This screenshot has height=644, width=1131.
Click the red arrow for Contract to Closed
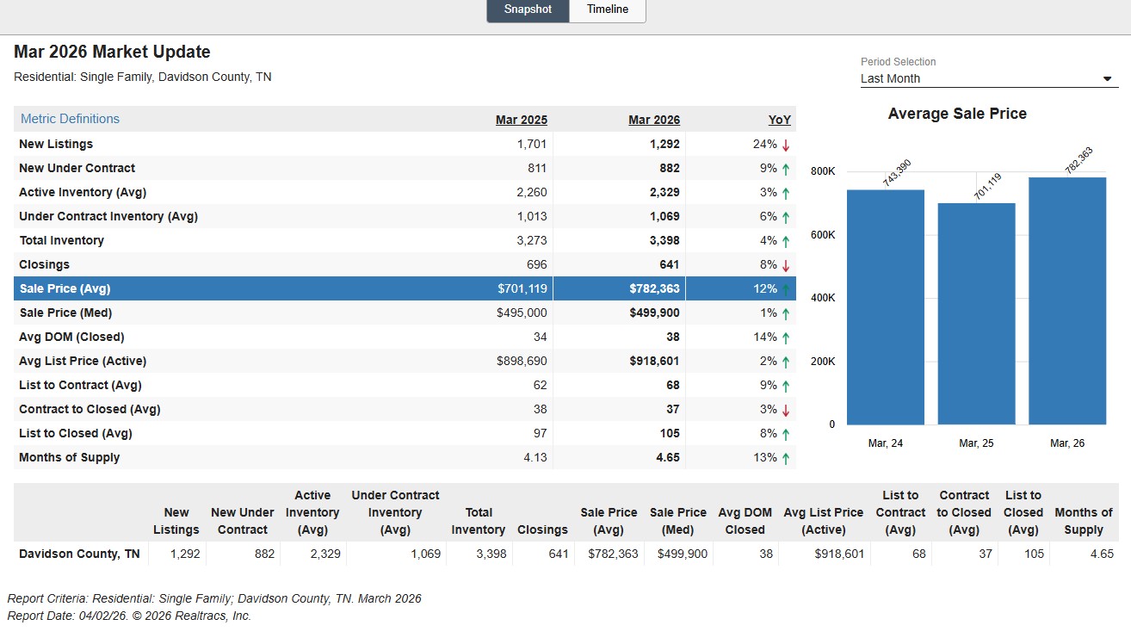click(786, 410)
